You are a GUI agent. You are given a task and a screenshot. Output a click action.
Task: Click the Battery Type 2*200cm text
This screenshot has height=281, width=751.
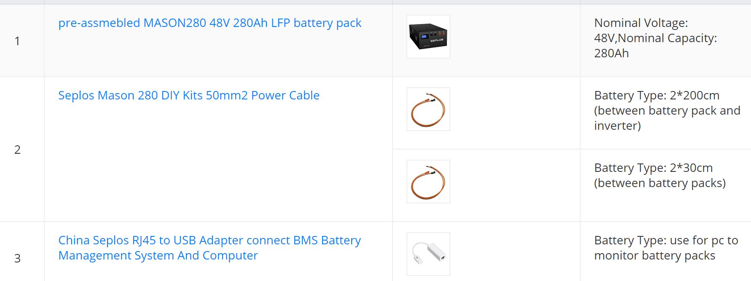pos(657,96)
